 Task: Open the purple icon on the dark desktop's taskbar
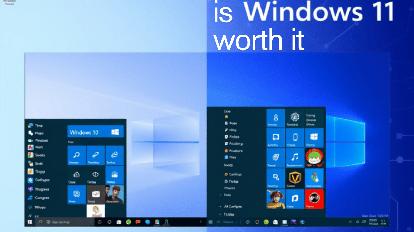click(x=294, y=222)
